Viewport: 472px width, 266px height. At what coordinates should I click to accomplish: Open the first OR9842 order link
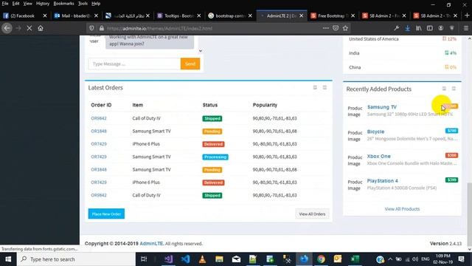[x=99, y=118]
